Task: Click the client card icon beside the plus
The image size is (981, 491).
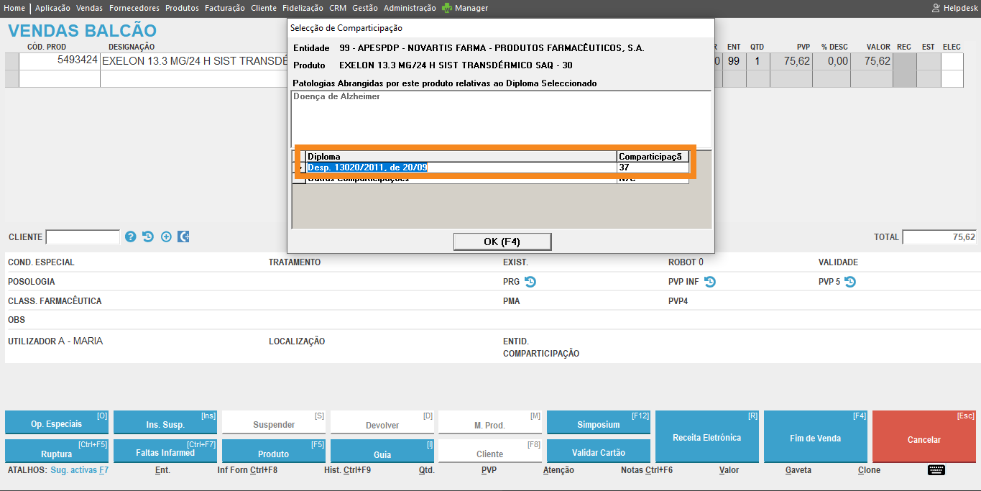Action: click(x=183, y=237)
